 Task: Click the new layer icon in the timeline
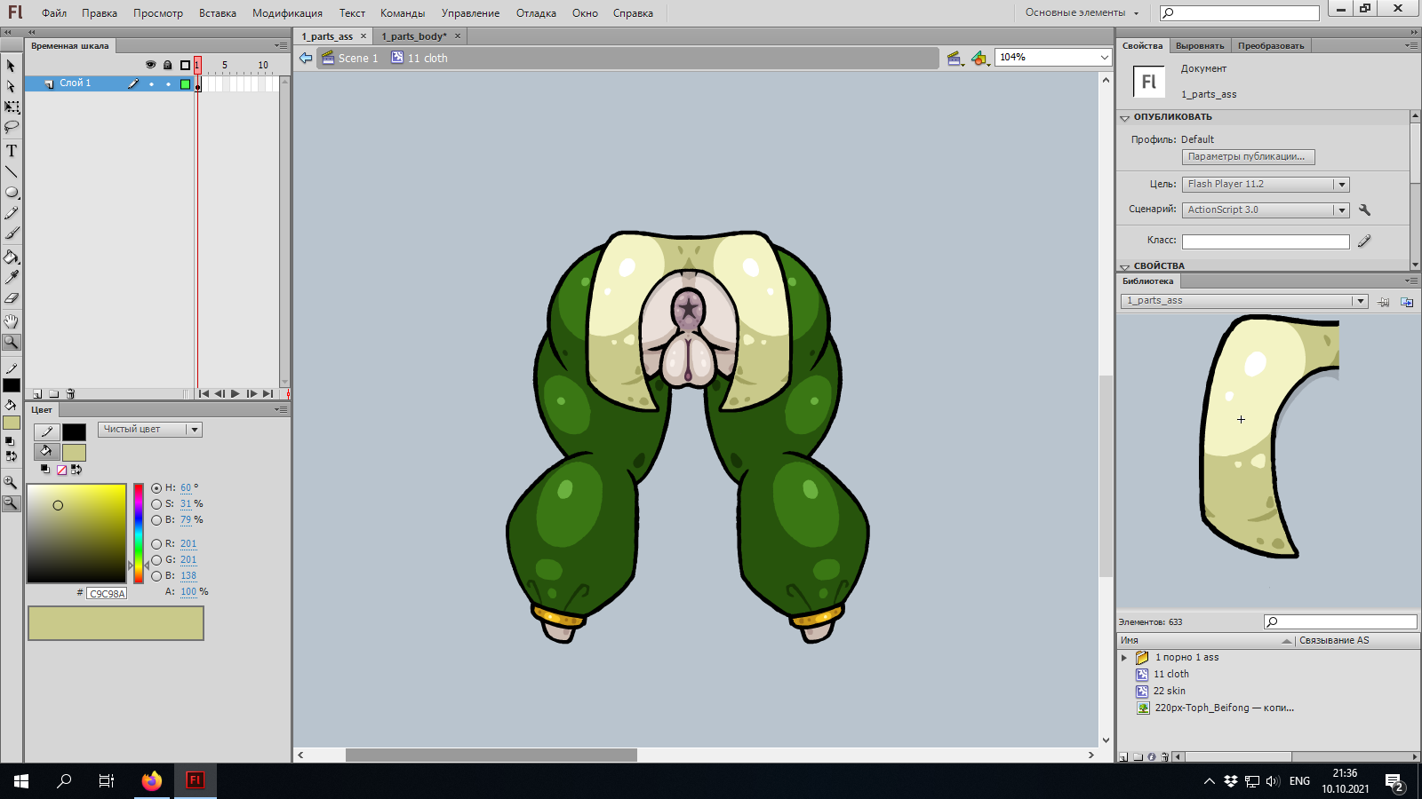point(37,394)
